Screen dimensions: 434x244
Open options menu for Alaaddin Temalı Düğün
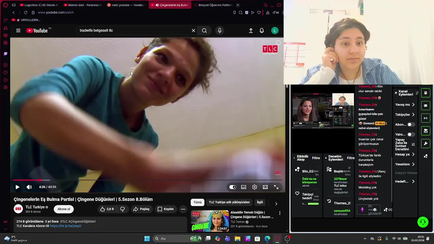tap(280, 213)
